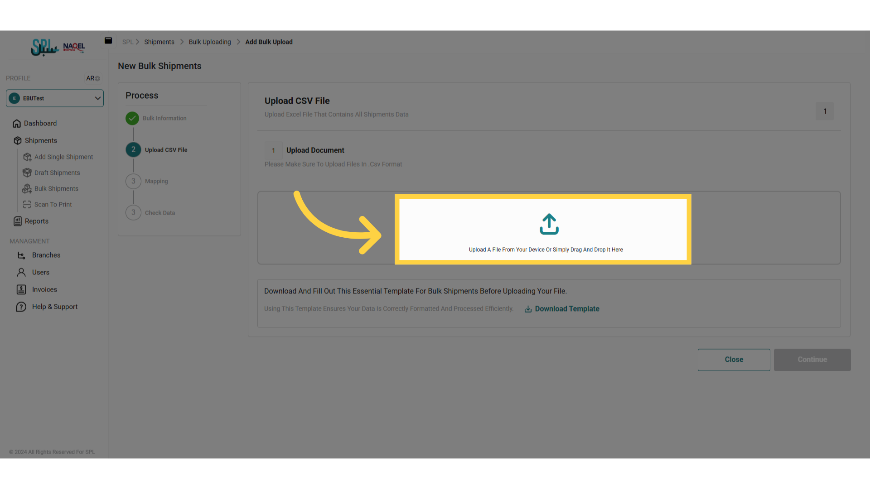Switch language with the AR globe toggle

coord(93,78)
